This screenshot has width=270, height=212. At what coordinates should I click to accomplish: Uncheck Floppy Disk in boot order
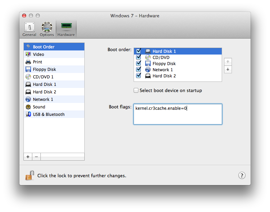tap(139, 63)
